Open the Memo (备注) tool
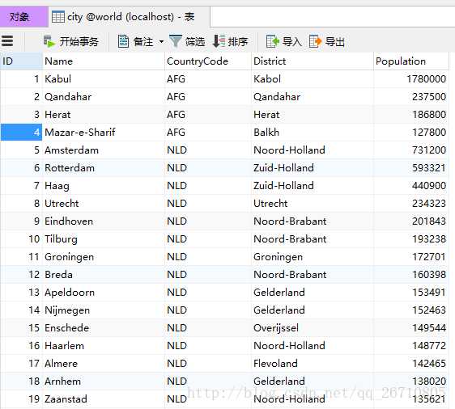This screenshot has width=455, height=409. [135, 41]
